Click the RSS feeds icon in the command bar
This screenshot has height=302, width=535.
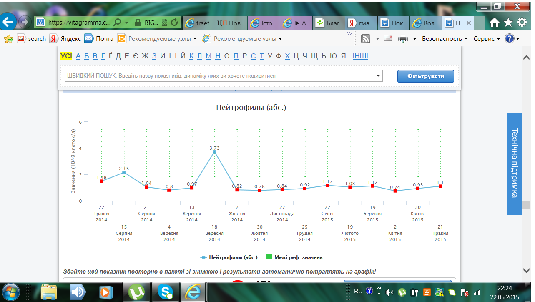(x=366, y=39)
